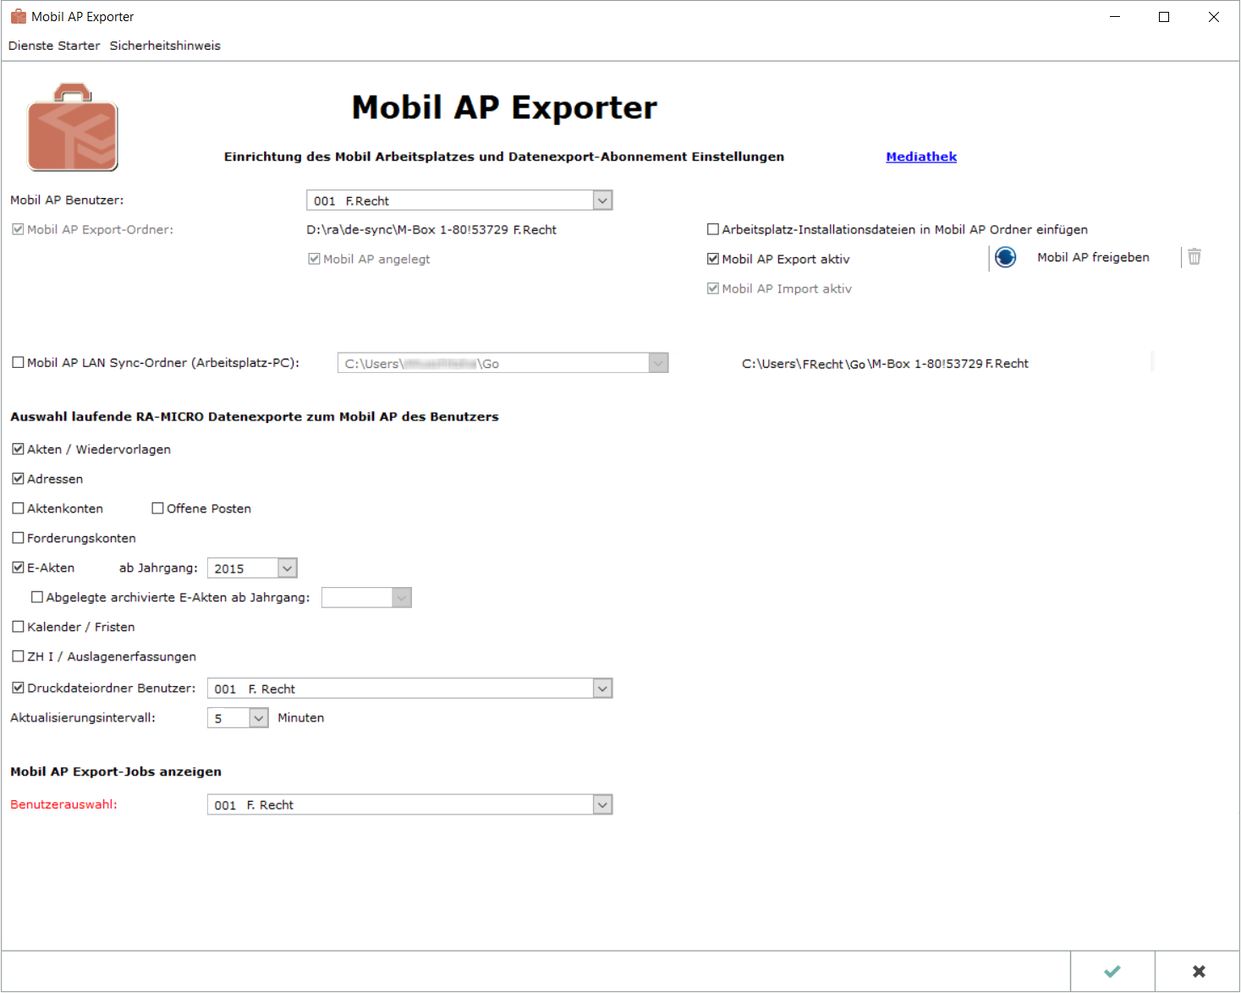Open the Sicherheitshinweis menu

coord(165,46)
